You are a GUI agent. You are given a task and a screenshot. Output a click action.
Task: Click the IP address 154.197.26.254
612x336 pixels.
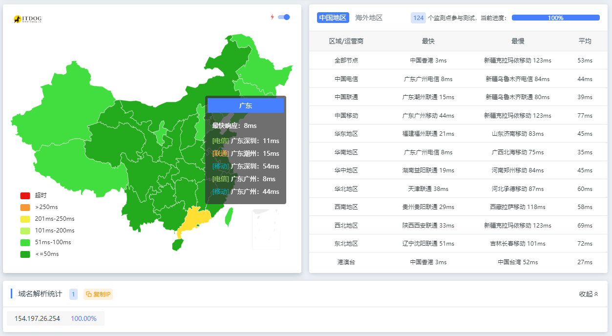click(37, 318)
